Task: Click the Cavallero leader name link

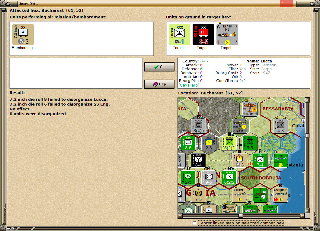Action: [x=189, y=85]
